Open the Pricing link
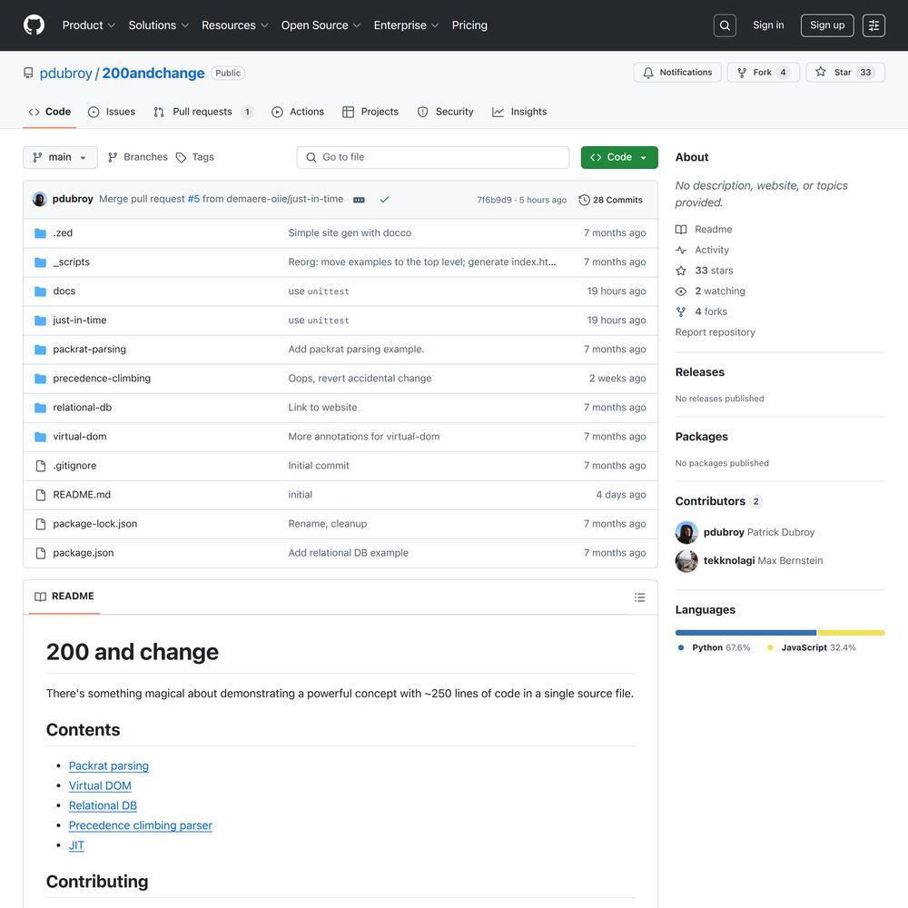Viewport: 908px width, 908px height. click(469, 25)
